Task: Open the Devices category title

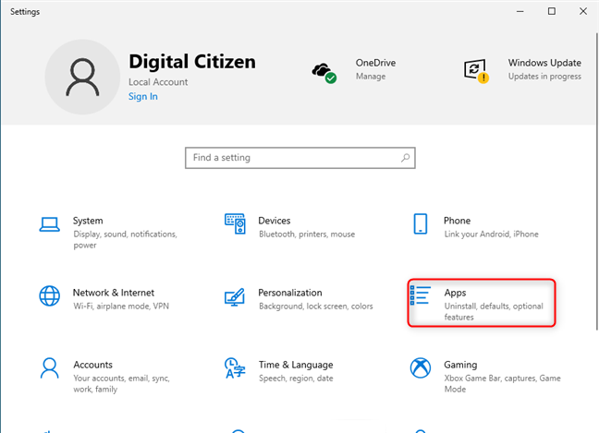Action: point(275,221)
